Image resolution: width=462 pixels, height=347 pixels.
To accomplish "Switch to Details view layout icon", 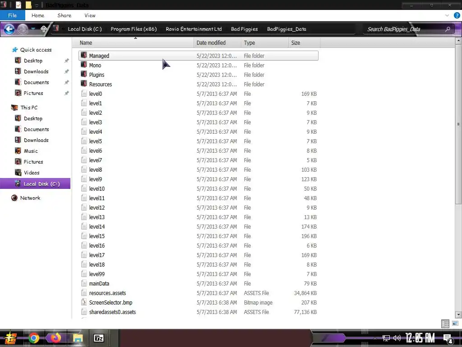I will click(x=445, y=324).
